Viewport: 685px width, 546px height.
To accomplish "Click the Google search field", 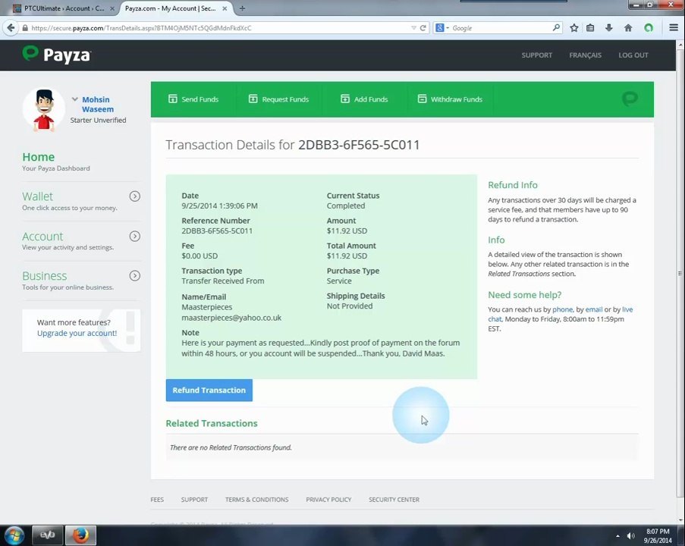I will coord(500,28).
